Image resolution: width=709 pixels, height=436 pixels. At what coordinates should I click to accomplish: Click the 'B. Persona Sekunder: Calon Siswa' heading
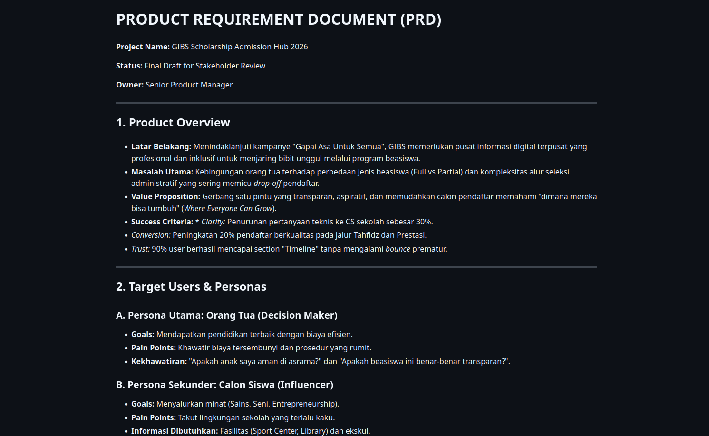[224, 385]
